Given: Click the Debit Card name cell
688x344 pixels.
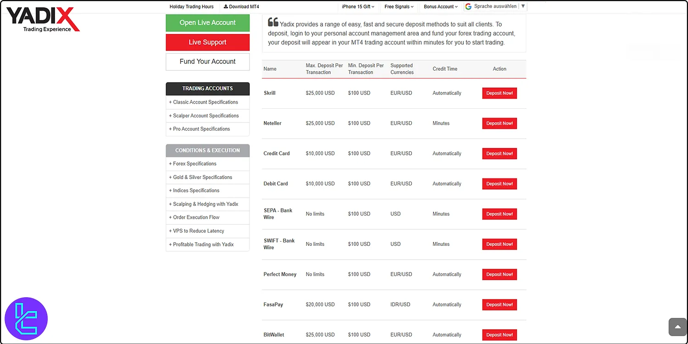Looking at the screenshot, I should point(276,184).
